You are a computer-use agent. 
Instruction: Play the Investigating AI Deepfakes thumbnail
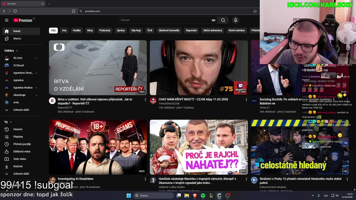(x=98, y=147)
